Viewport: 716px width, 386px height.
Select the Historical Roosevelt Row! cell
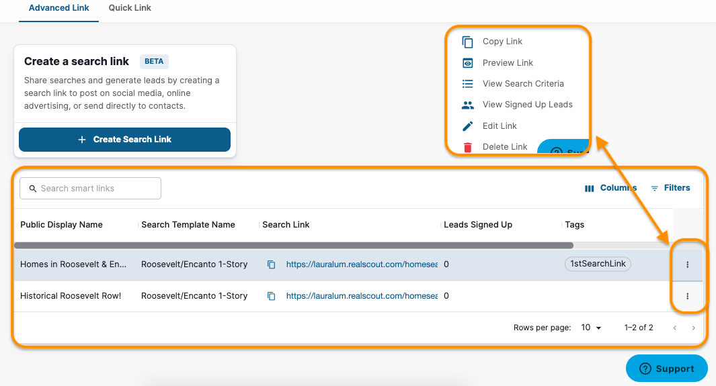pos(71,296)
